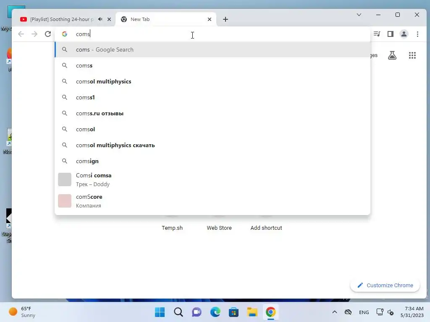Image resolution: width=430 pixels, height=322 pixels.
Task: Launch the Teams Chat taskbar icon
Action: (x=197, y=312)
